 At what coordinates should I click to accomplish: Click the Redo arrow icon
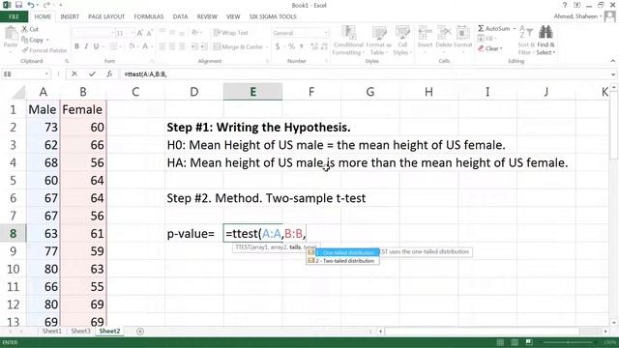(47, 5)
